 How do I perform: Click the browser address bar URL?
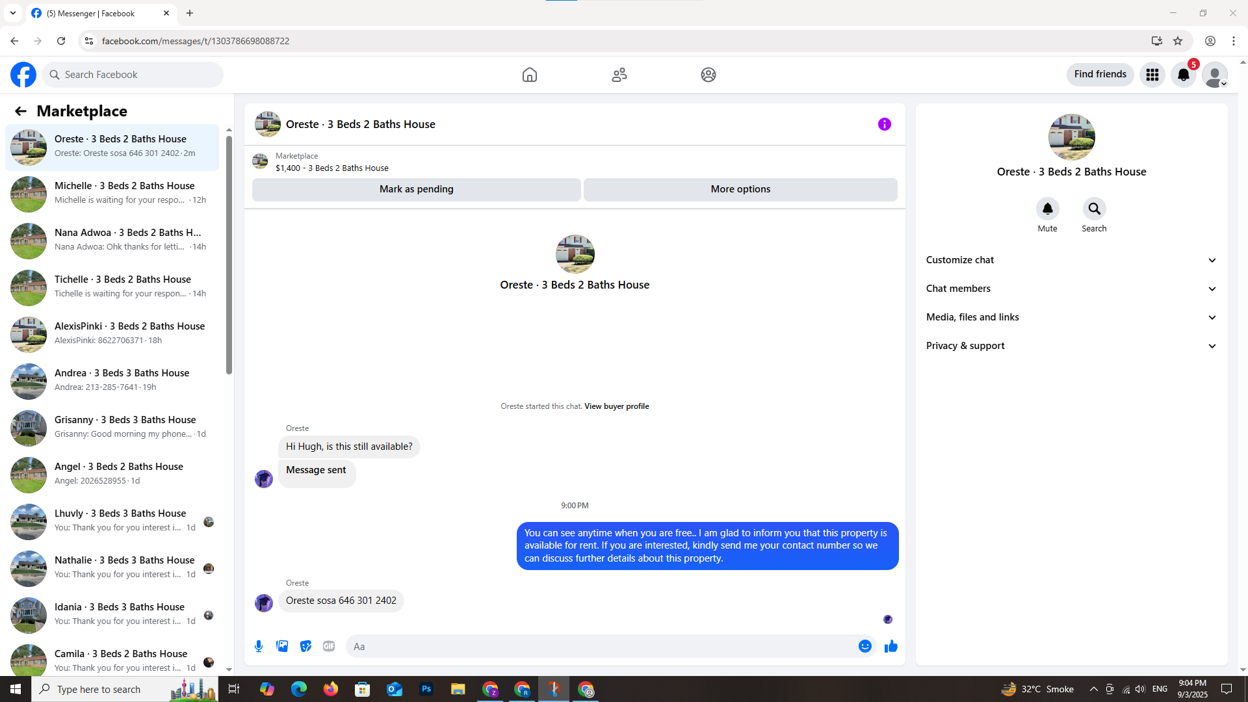pyautogui.click(x=196, y=41)
